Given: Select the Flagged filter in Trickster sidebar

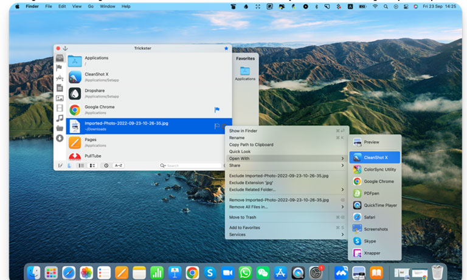Looking at the screenshot, I should click(x=59, y=67).
